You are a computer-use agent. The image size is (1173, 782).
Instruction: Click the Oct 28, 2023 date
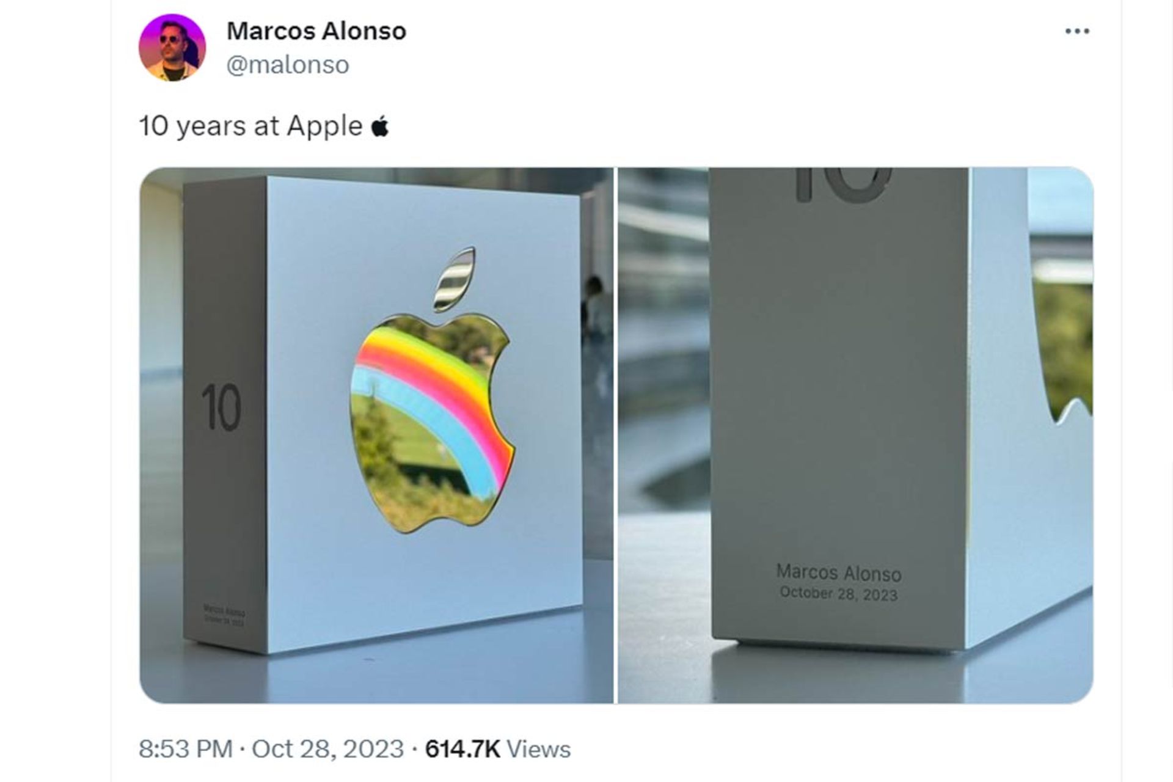(327, 748)
